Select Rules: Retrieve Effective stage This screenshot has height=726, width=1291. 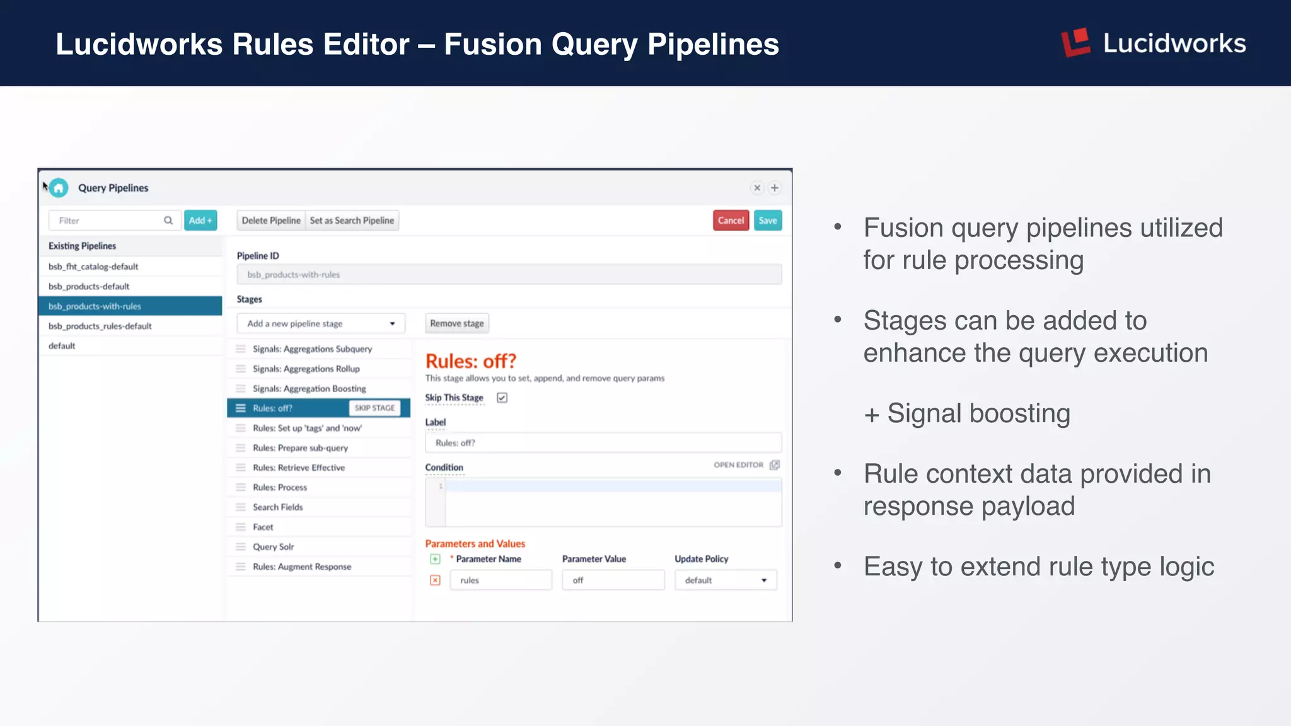pyautogui.click(x=319, y=468)
